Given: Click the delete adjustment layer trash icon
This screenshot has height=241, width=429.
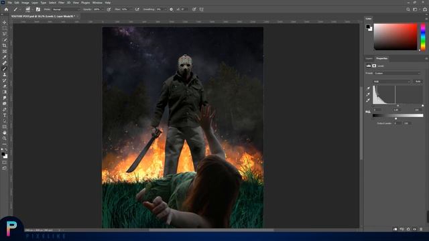Looking at the screenshot, I should pos(421,229).
